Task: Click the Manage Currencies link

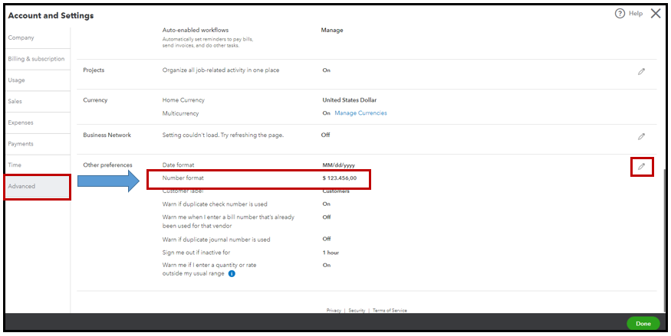Action: click(x=360, y=113)
